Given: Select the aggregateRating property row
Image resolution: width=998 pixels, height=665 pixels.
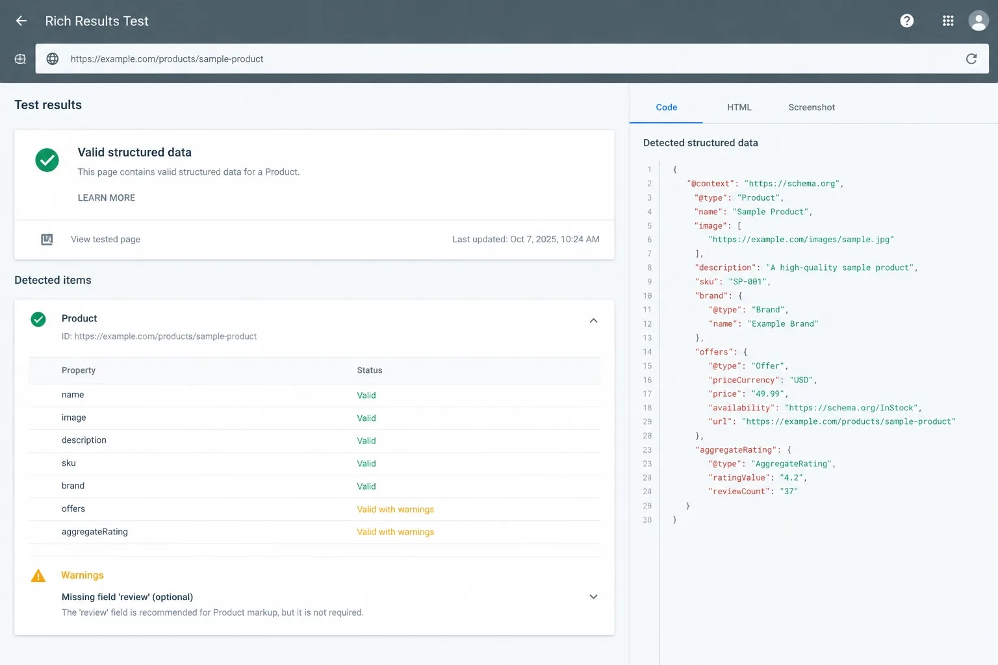Looking at the screenshot, I should (x=314, y=532).
